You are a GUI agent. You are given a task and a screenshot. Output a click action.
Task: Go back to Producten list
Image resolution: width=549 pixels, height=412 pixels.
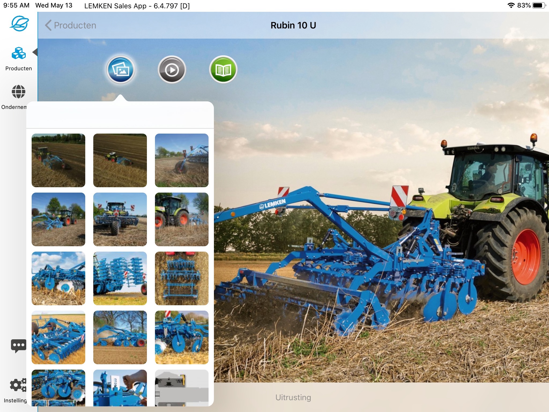pyautogui.click(x=71, y=25)
